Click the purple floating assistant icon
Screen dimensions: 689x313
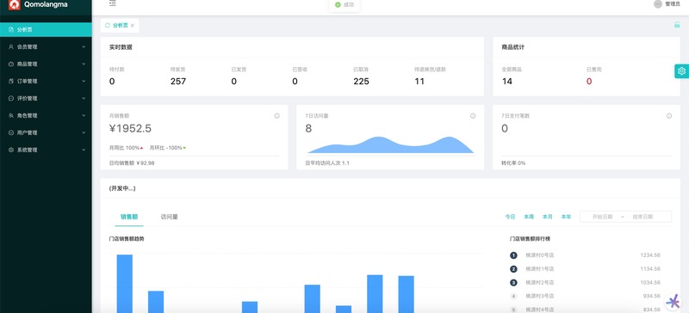673,301
